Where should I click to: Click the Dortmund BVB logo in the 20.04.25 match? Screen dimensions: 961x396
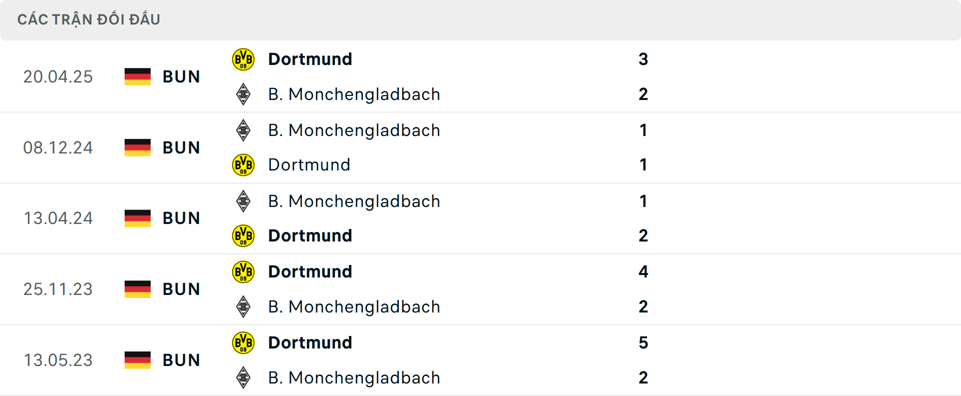[x=243, y=59]
